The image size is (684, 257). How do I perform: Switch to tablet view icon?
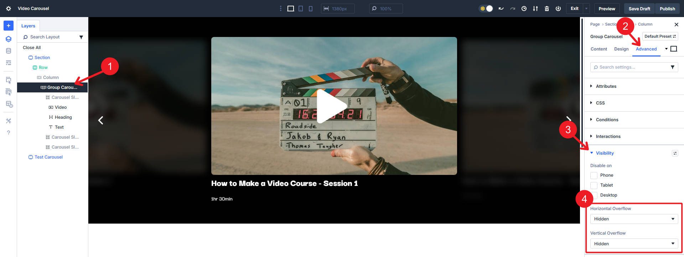point(301,9)
